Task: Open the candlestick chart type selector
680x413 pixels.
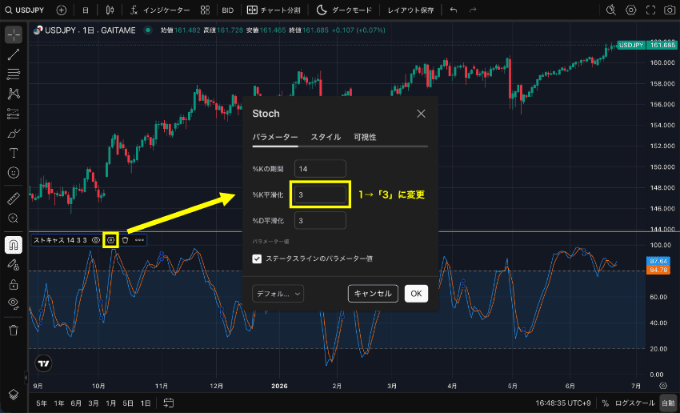Action: tap(110, 10)
